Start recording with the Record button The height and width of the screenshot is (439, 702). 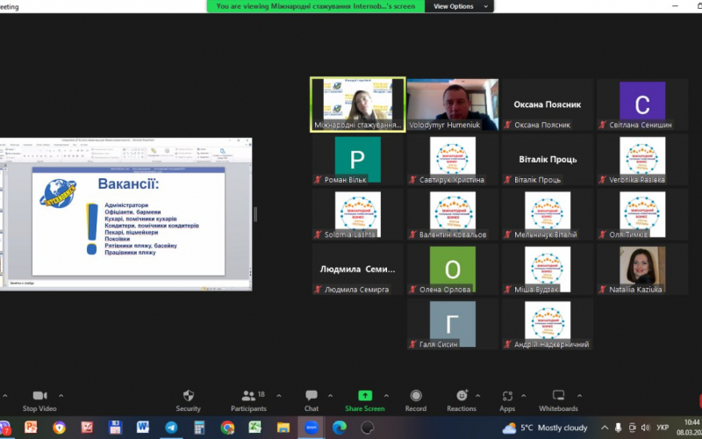pos(416,400)
